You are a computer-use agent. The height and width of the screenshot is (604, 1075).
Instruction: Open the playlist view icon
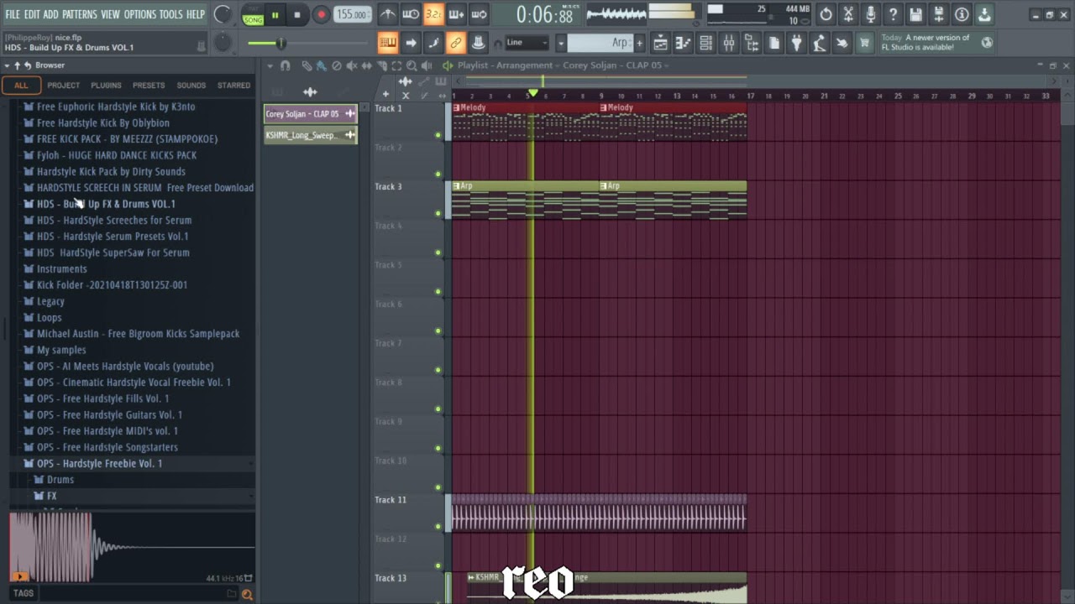click(x=661, y=43)
